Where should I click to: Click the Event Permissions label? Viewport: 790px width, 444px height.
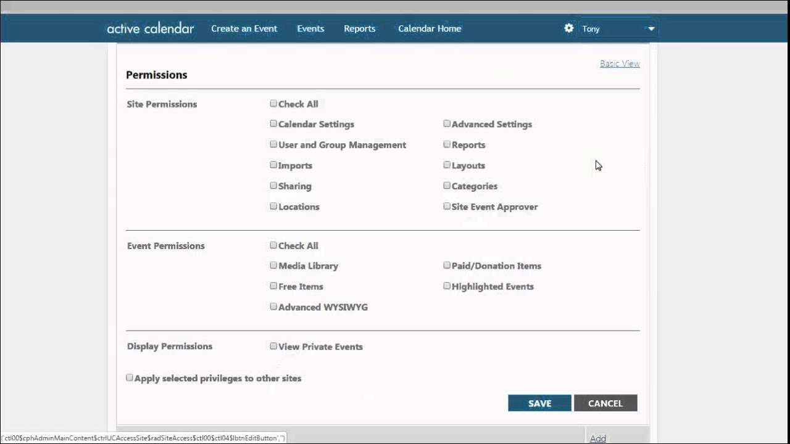tap(165, 245)
